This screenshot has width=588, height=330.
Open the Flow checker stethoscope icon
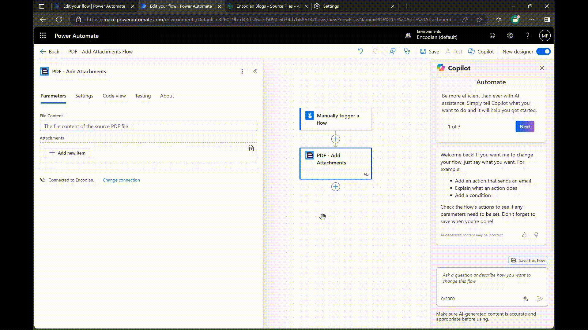[x=407, y=51]
